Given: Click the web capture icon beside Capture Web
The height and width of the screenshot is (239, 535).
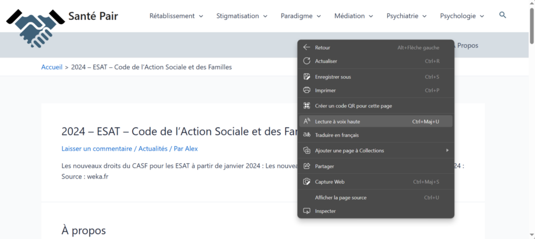Looking at the screenshot, I should coord(307,182).
